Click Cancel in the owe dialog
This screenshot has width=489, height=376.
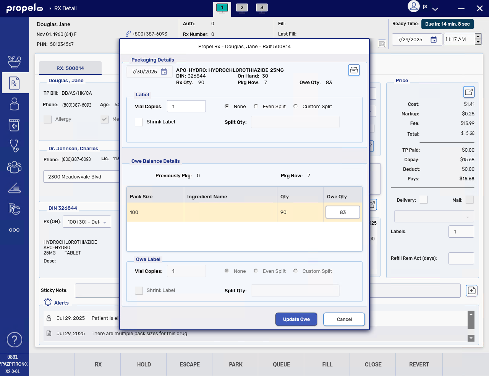344,319
